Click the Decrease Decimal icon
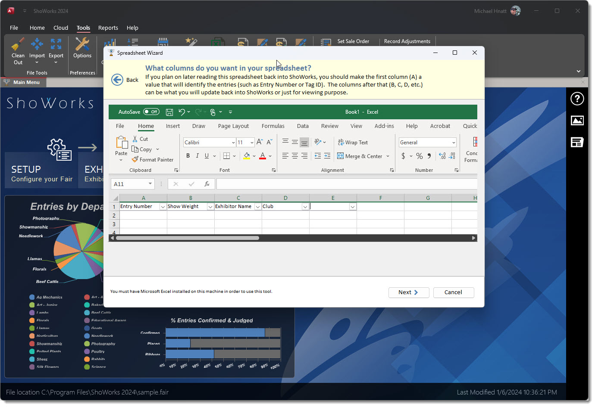The width and height of the screenshot is (595, 407). click(x=452, y=156)
